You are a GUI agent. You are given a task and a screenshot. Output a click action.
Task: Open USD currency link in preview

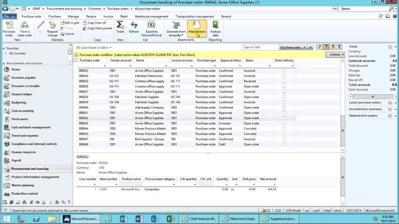(101, 168)
